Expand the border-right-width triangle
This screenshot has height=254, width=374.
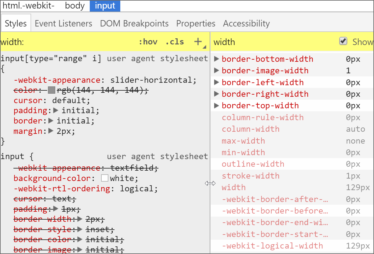coord(217,94)
